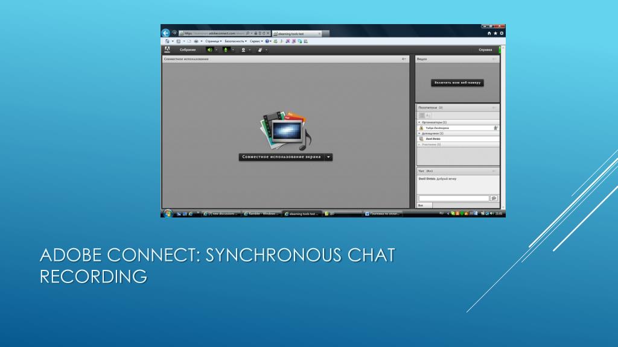Open the Собрание meeting menu
The width and height of the screenshot is (618, 347).
188,50
